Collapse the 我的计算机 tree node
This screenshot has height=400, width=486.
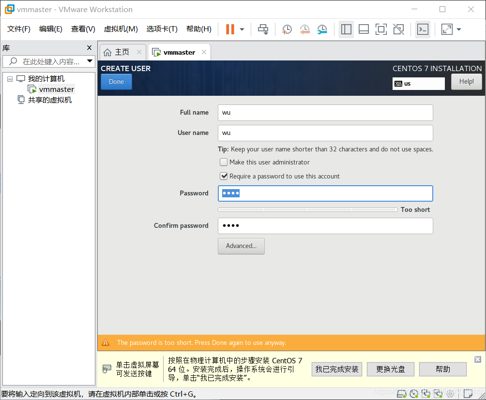(10, 79)
